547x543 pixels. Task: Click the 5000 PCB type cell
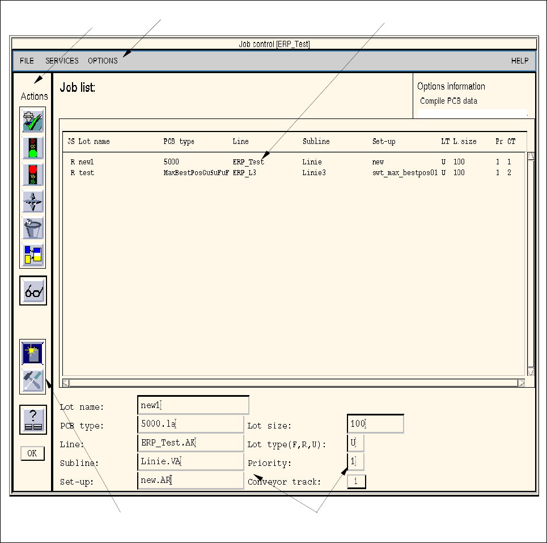point(171,162)
